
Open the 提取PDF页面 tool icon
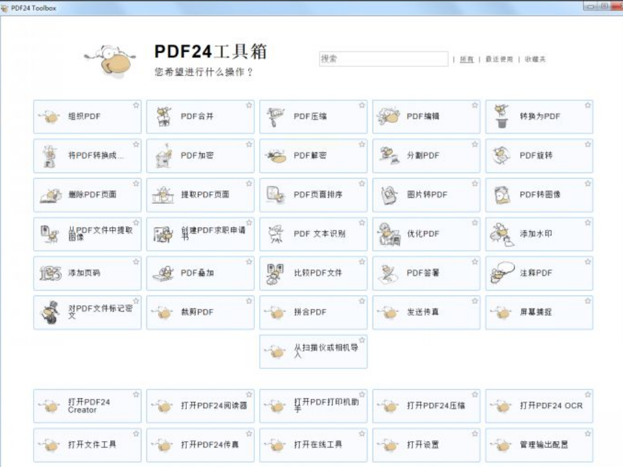[x=163, y=195]
